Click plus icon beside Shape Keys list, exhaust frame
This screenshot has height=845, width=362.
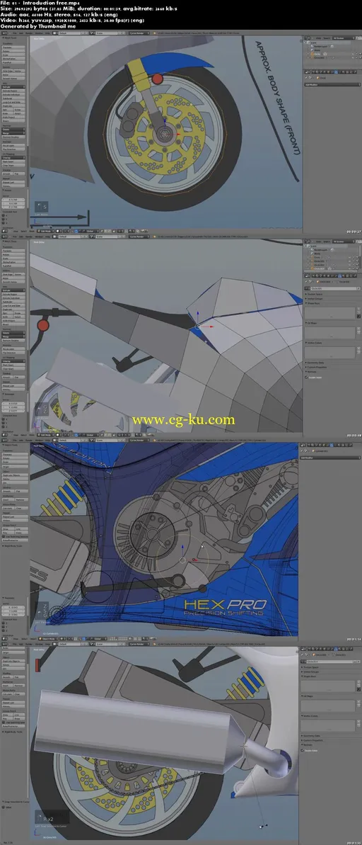pos(358,681)
